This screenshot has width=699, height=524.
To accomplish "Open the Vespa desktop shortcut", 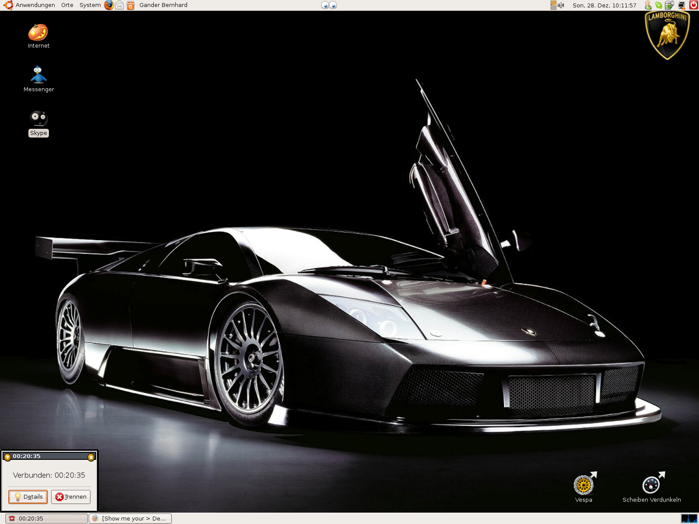I will [x=584, y=484].
